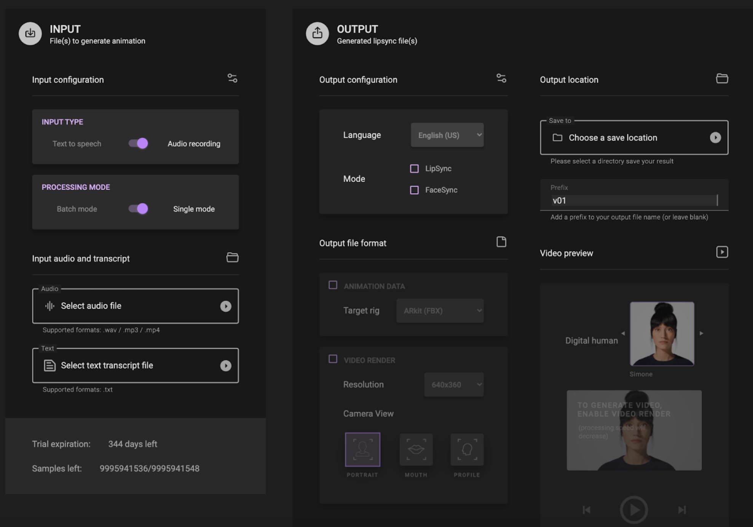Open the Target rig dropdown

pyautogui.click(x=440, y=310)
